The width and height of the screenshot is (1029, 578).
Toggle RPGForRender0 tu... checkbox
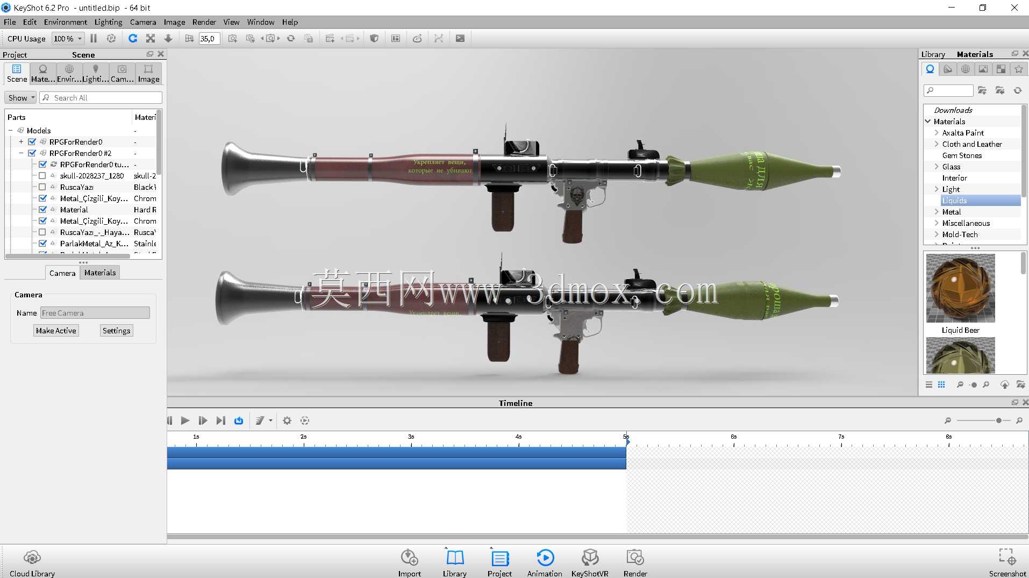(x=42, y=165)
